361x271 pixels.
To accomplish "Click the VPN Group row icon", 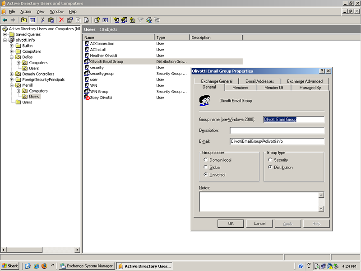I will (x=87, y=92).
